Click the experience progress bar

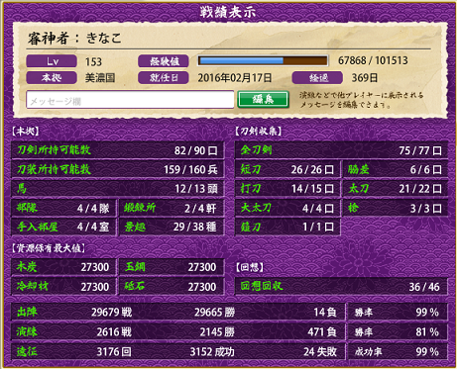[x=263, y=60]
